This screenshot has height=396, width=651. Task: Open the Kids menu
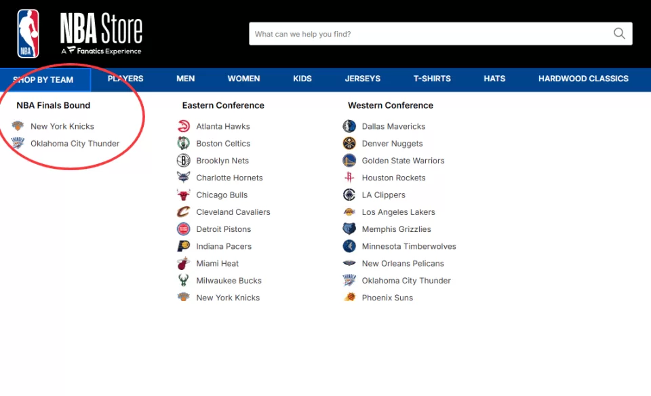tap(302, 79)
